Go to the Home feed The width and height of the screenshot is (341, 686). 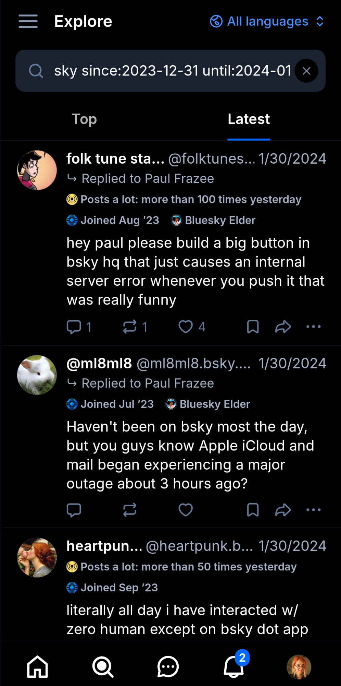pyautogui.click(x=37, y=667)
